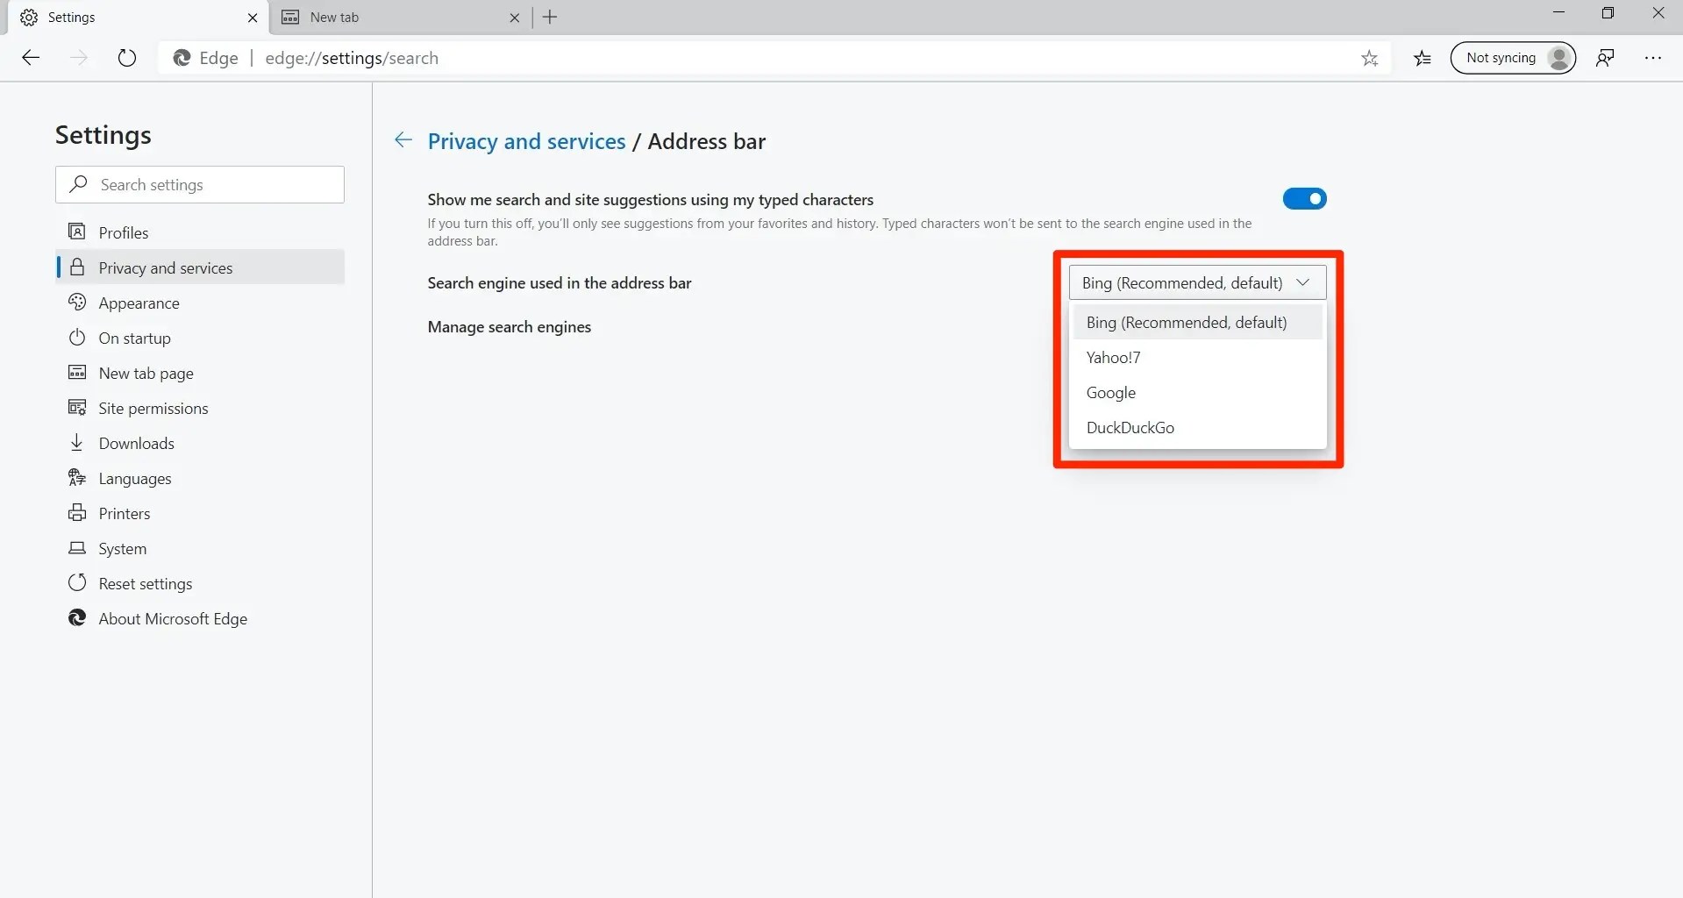1683x898 pixels.
Task: Click the browser back arrow
Action: tap(31, 58)
